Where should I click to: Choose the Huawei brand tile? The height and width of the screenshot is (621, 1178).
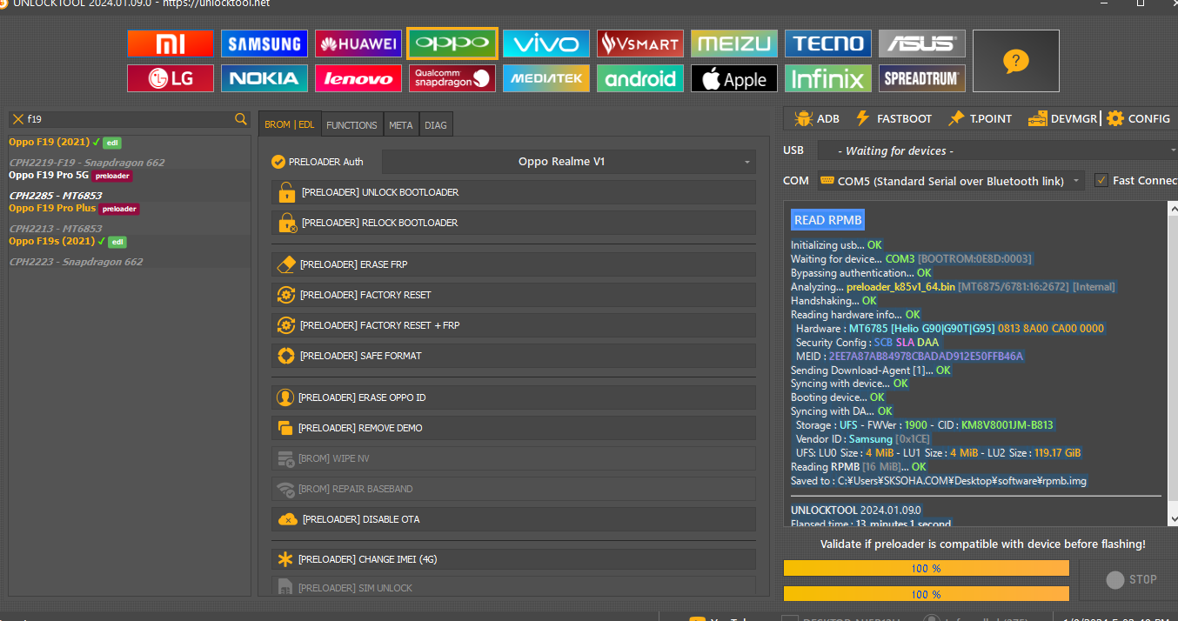[358, 43]
